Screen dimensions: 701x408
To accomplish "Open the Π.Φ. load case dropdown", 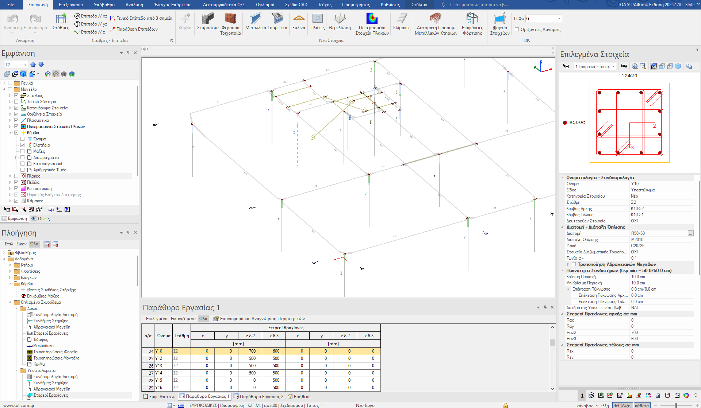I will [559, 18].
